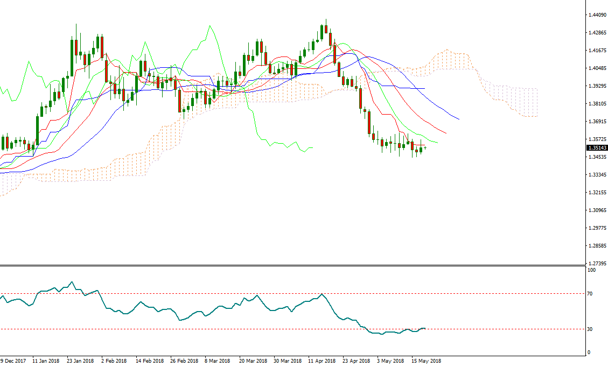608x367 pixels.
Task: Click the RSI 70 overbought level label
Action: click(x=591, y=294)
